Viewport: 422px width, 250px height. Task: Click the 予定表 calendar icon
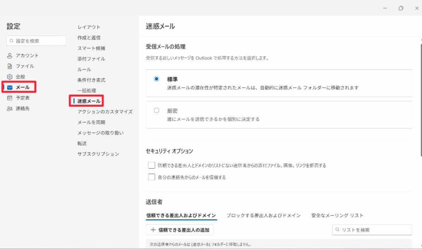(10, 98)
